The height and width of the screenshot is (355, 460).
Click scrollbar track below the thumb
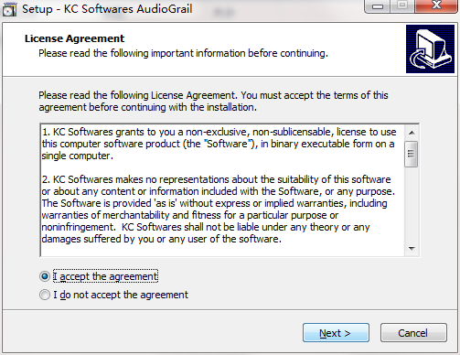(412, 204)
